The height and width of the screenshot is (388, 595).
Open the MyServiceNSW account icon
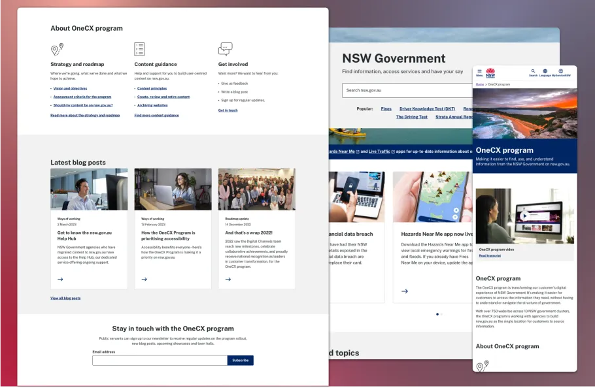pyautogui.click(x=560, y=71)
